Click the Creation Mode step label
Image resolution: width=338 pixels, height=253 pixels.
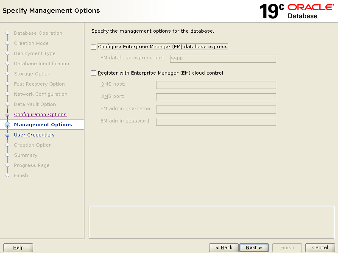point(31,43)
